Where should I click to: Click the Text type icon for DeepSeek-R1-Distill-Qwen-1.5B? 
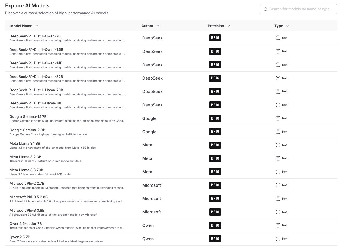coord(278,51)
